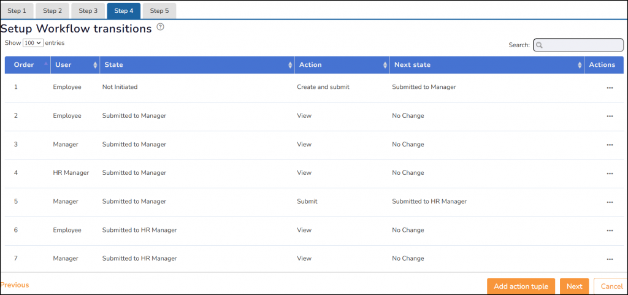The image size is (628, 295).
Task: Open actions menu for the Submit action row
Action: point(609,202)
